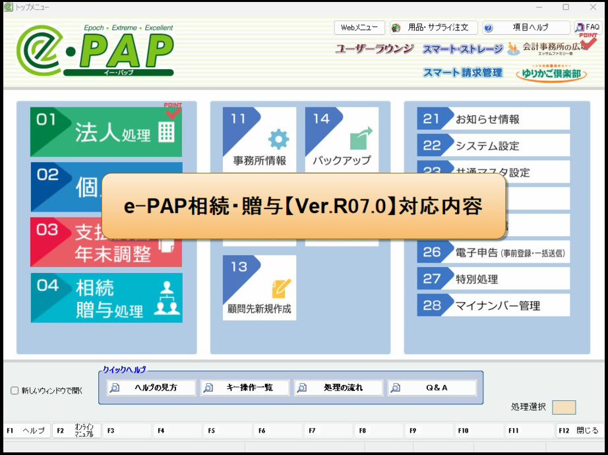Click magnifier icon on Q&A button
The width and height of the screenshot is (608, 455).
pyautogui.click(x=395, y=388)
